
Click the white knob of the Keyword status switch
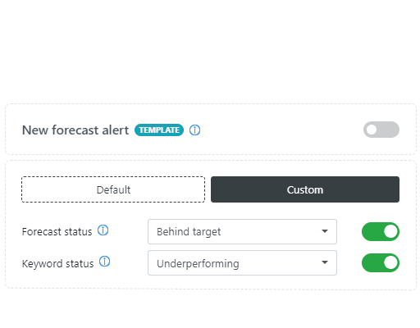click(390, 262)
